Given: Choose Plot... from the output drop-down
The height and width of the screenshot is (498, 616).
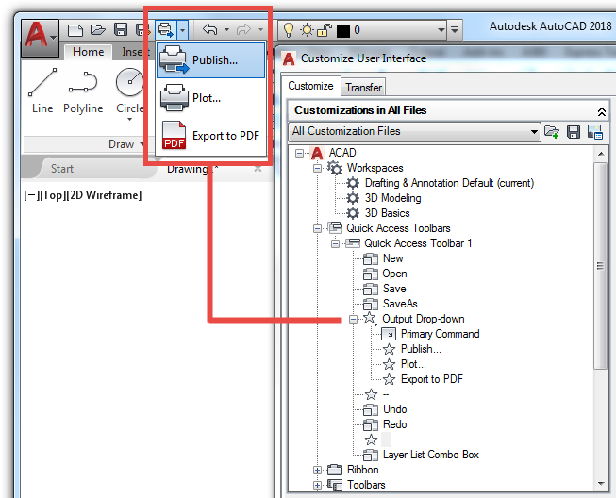Looking at the screenshot, I should tap(211, 98).
